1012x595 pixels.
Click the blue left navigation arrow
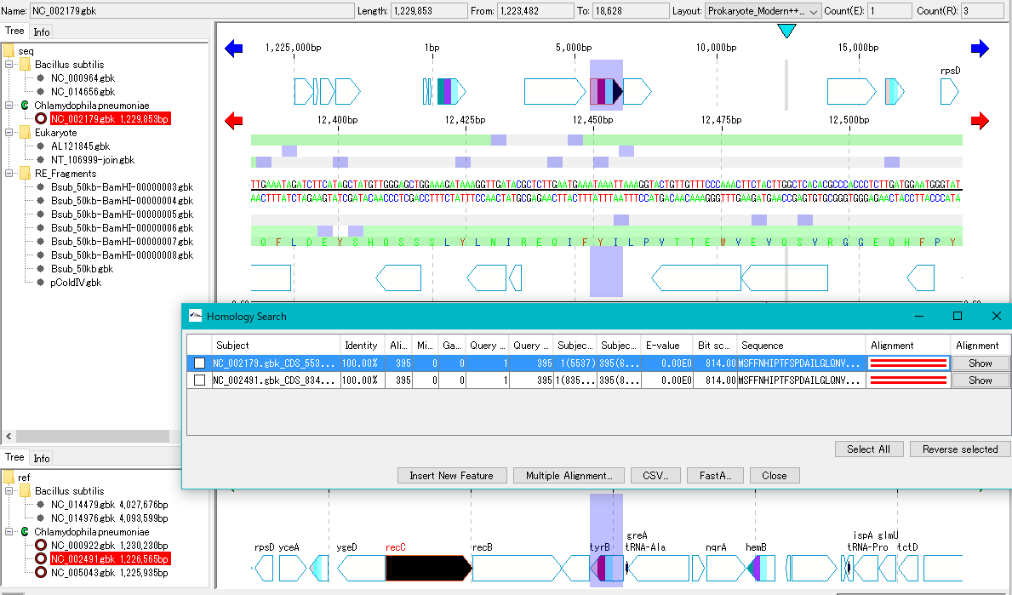tap(234, 49)
